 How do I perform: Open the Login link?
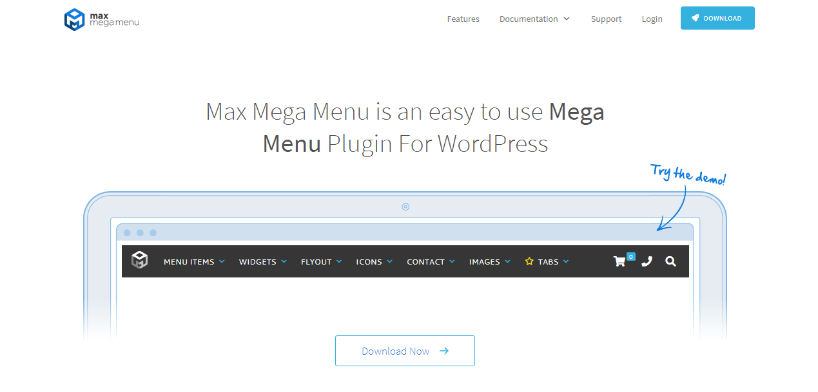[652, 19]
